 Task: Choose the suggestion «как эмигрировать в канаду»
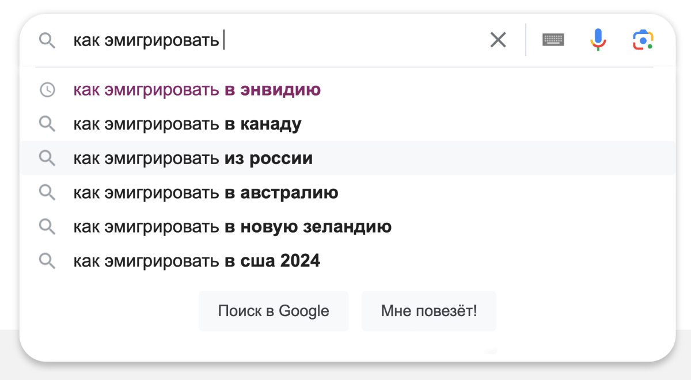click(187, 124)
